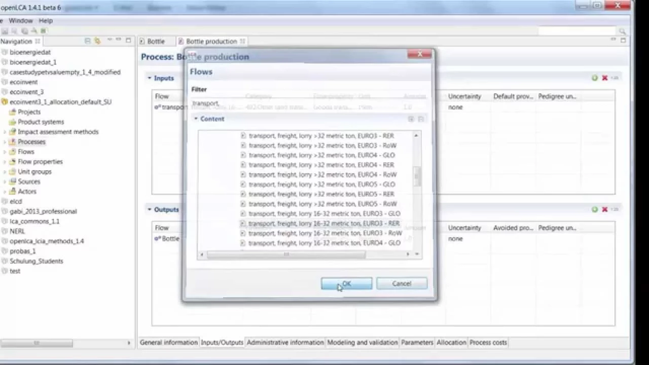
Task: Open the Process costs tab
Action: (x=488, y=342)
